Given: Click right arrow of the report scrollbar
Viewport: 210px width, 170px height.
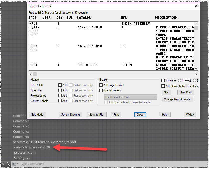Looking at the screenshot, I should tap(196, 74).
